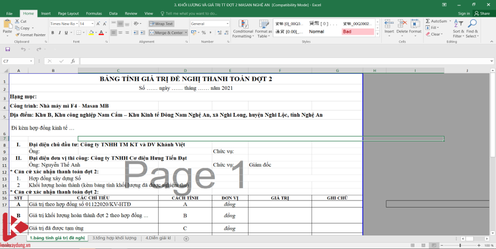Click the zoom slider in status bar
The width and height of the screenshot is (496, 249).
click(x=461, y=239)
